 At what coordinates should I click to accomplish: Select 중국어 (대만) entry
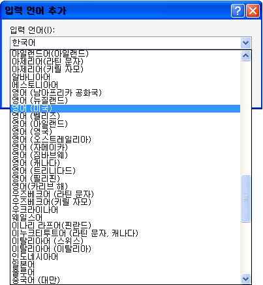click(x=125, y=280)
